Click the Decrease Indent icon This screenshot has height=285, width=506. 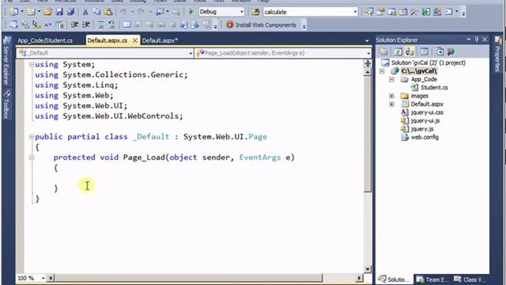tap(74, 25)
